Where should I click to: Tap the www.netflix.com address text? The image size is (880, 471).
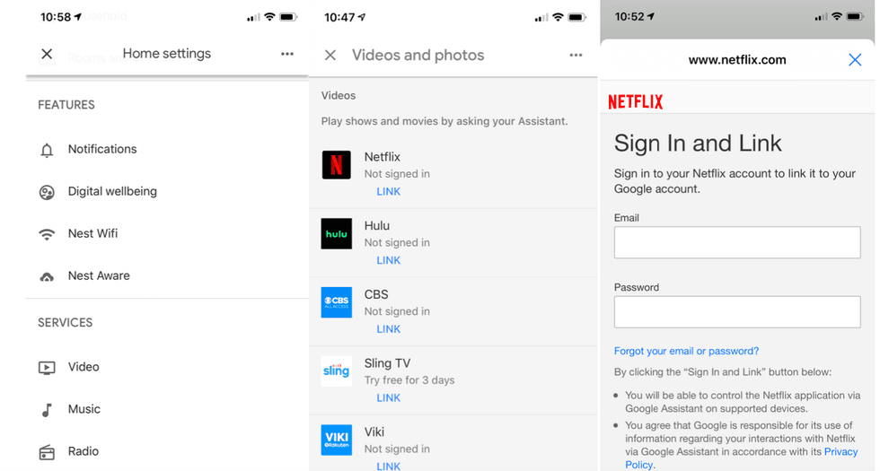coord(737,60)
